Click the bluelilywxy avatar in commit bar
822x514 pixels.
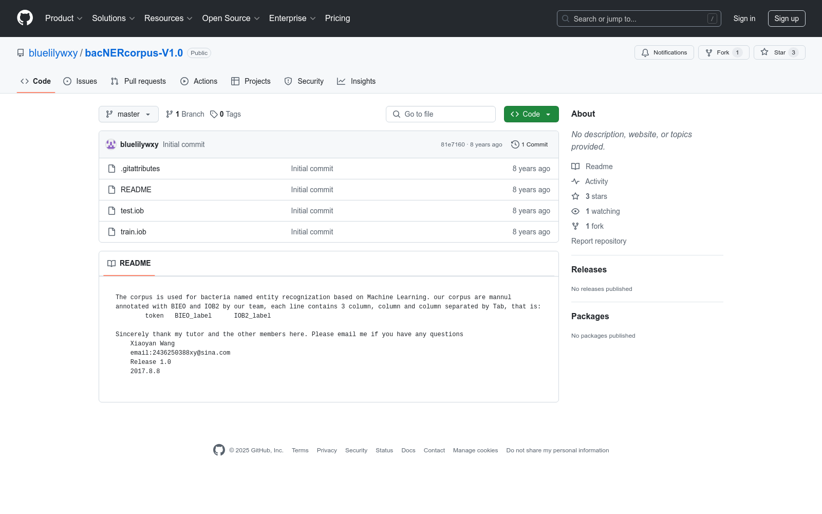(111, 144)
